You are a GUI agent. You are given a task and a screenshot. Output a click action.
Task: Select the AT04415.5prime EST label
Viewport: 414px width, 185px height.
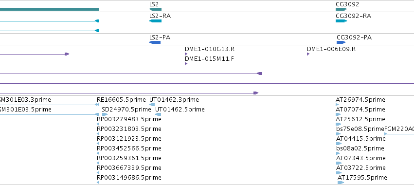[360, 139]
